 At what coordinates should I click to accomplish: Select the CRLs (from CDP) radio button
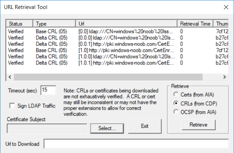(176, 103)
